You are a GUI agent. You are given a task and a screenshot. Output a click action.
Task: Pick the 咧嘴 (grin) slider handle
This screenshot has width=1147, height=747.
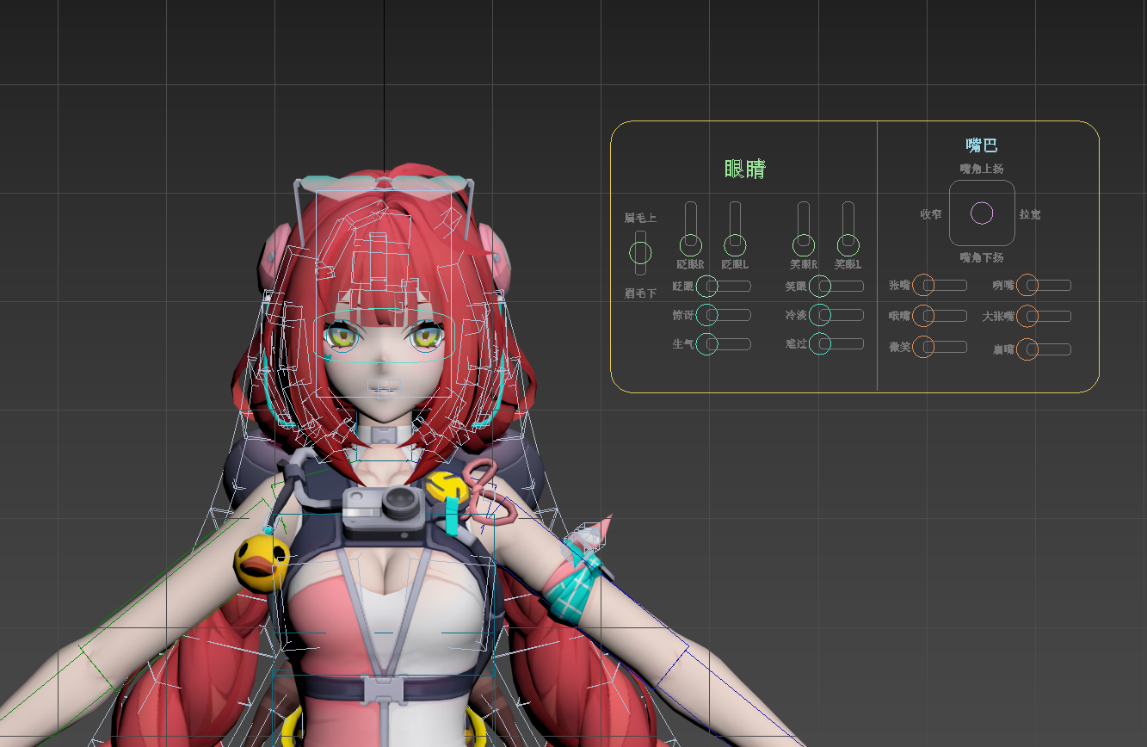(1027, 285)
